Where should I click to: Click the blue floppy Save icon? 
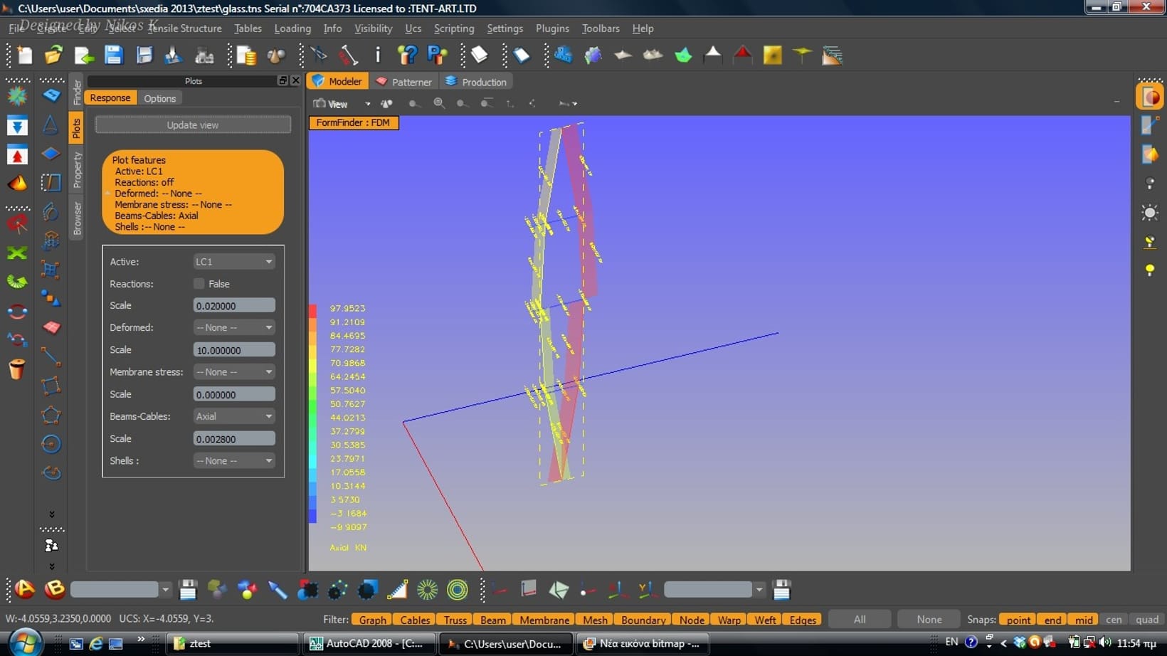(x=113, y=55)
